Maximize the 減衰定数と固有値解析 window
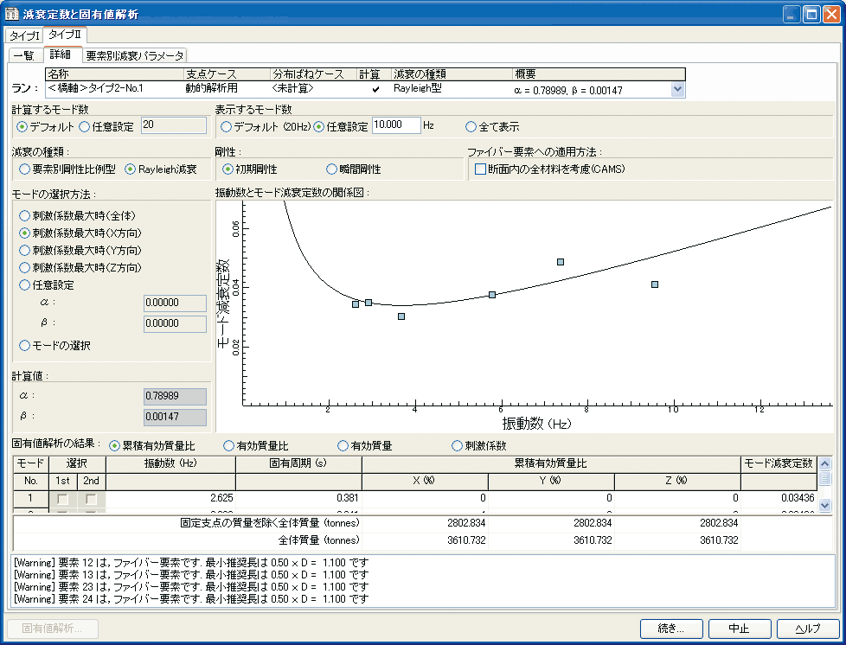846x645 pixels. (x=811, y=14)
